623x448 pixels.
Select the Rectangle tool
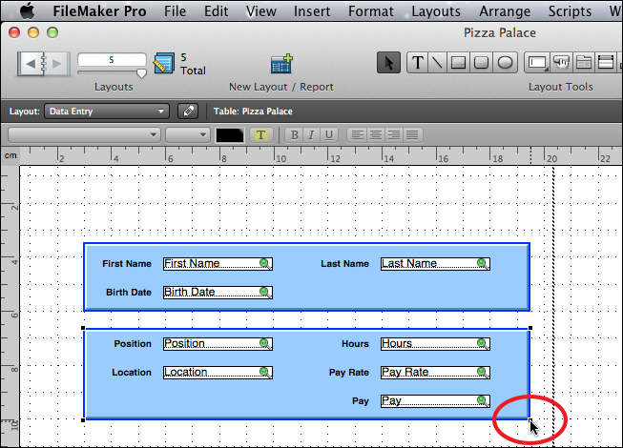[458, 63]
